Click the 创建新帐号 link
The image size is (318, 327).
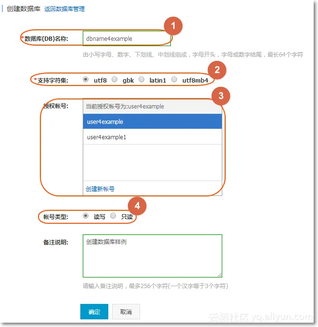pos(100,189)
